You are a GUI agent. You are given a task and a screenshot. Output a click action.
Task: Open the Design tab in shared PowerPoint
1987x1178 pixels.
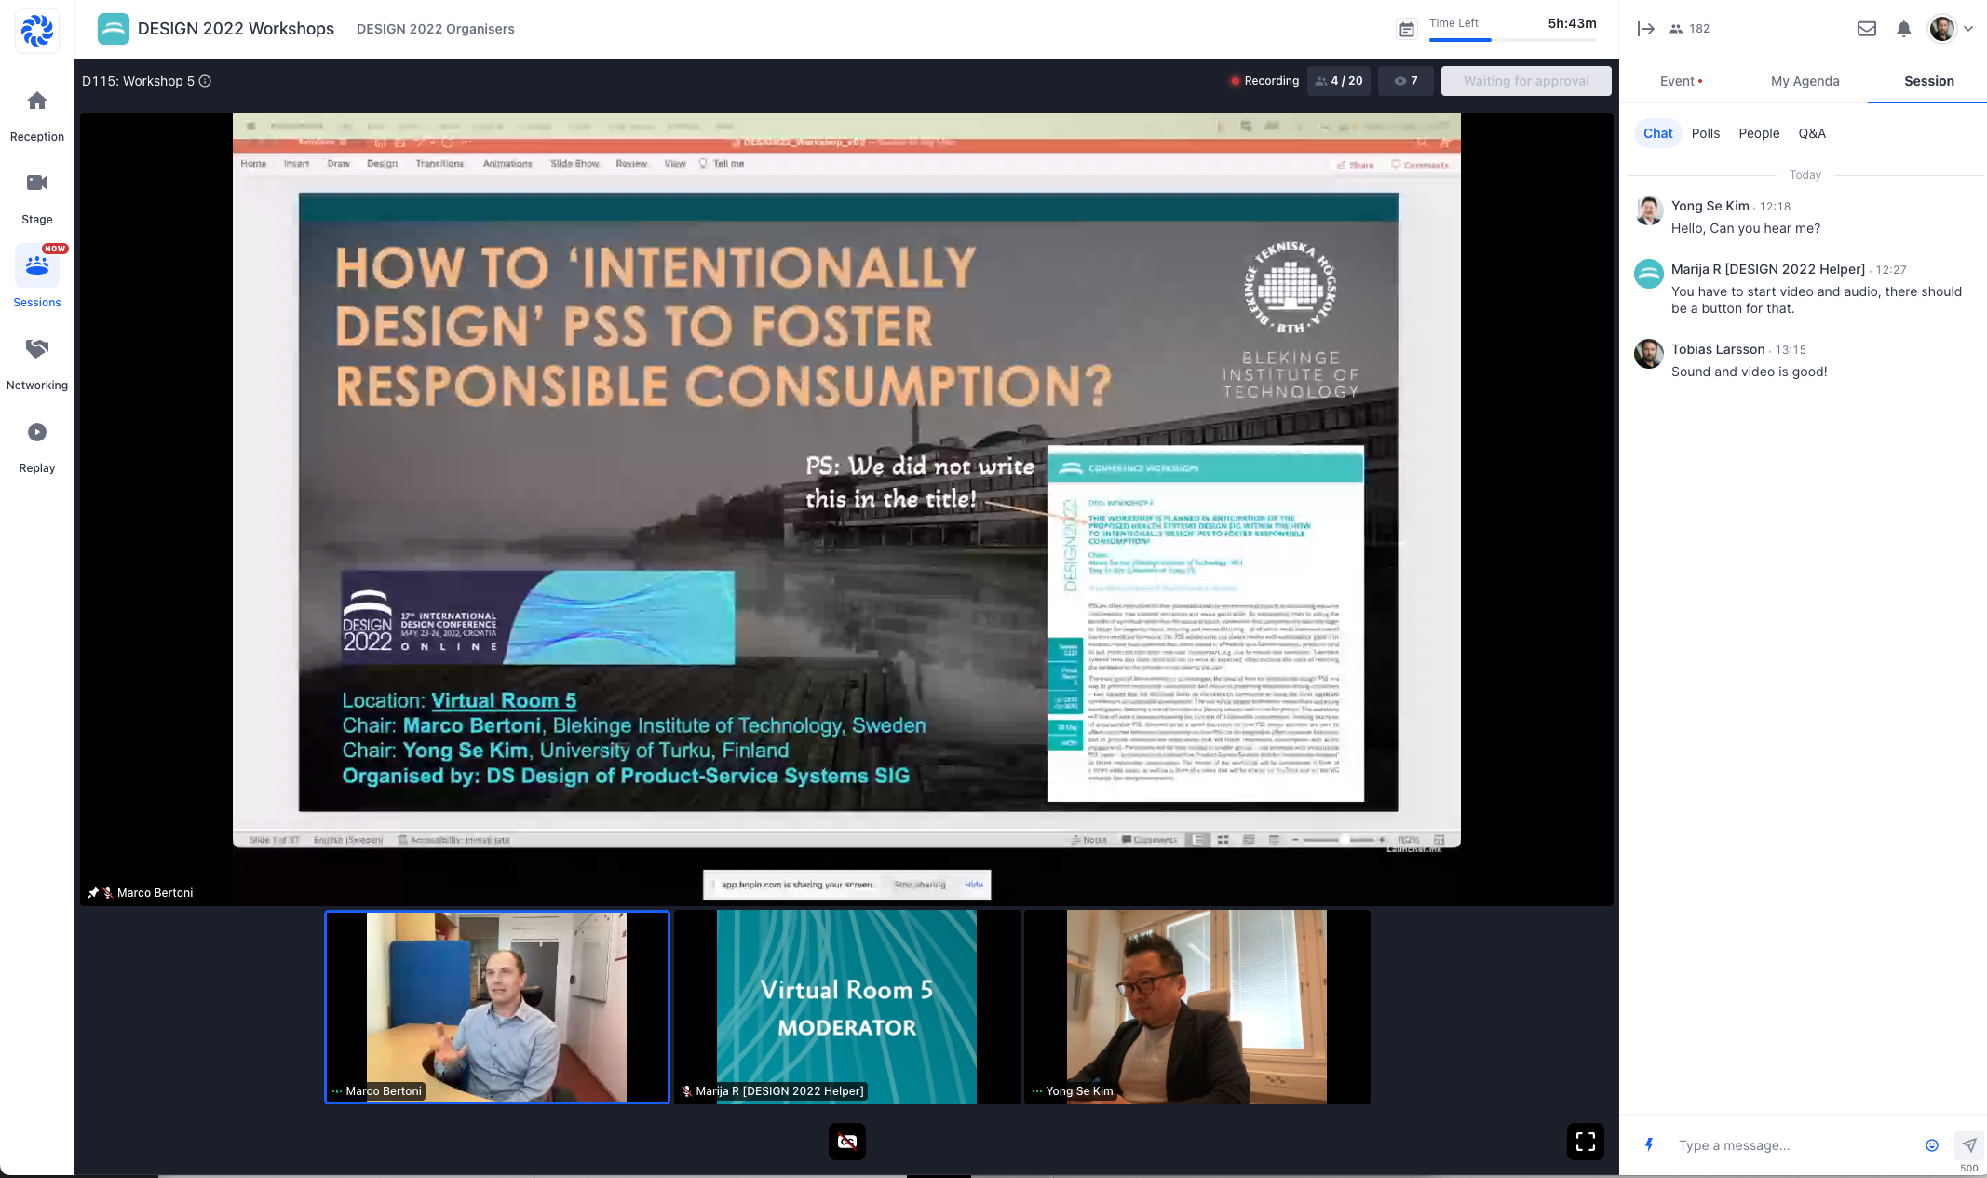(x=382, y=164)
